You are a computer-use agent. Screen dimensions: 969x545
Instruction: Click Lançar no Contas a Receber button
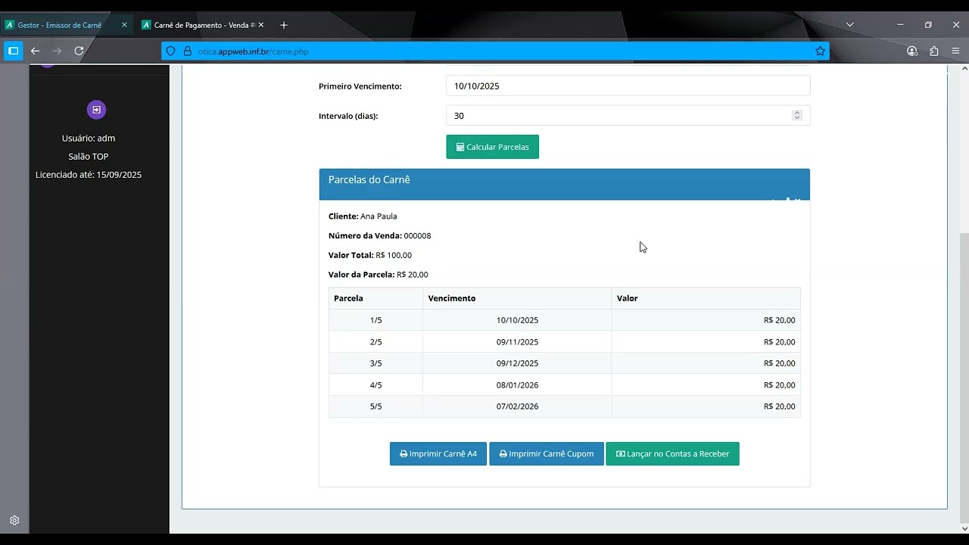(672, 454)
